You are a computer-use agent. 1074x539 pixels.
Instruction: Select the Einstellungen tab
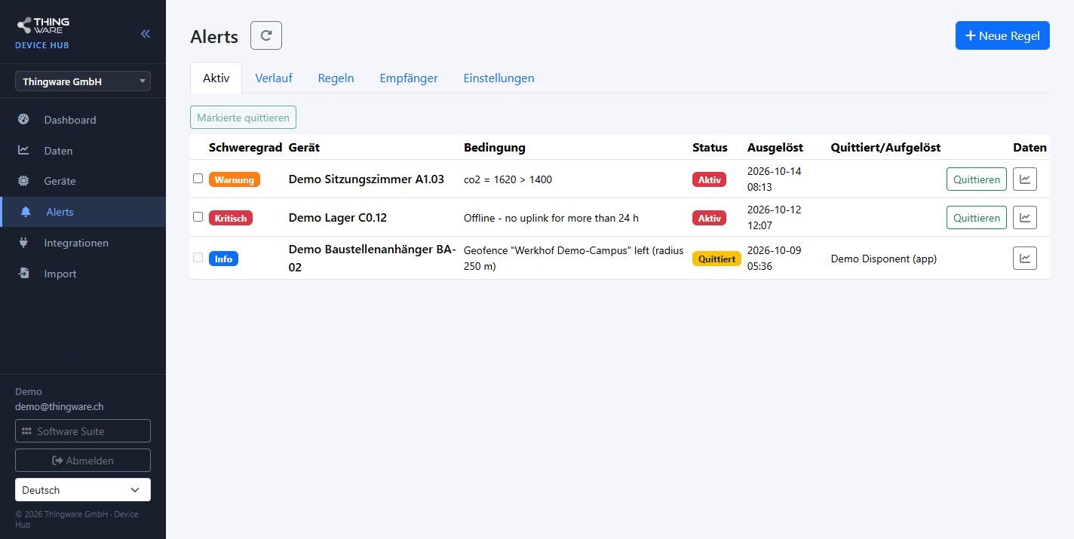click(499, 78)
